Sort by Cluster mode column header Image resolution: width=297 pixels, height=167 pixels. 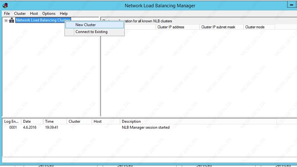point(259,27)
